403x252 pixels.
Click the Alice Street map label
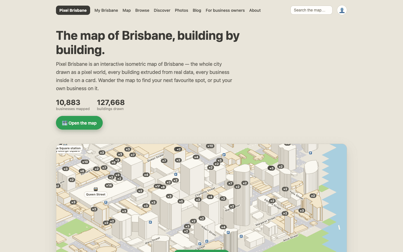[x=290, y=238]
